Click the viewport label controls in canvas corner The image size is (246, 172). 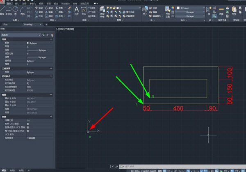pos(65,29)
